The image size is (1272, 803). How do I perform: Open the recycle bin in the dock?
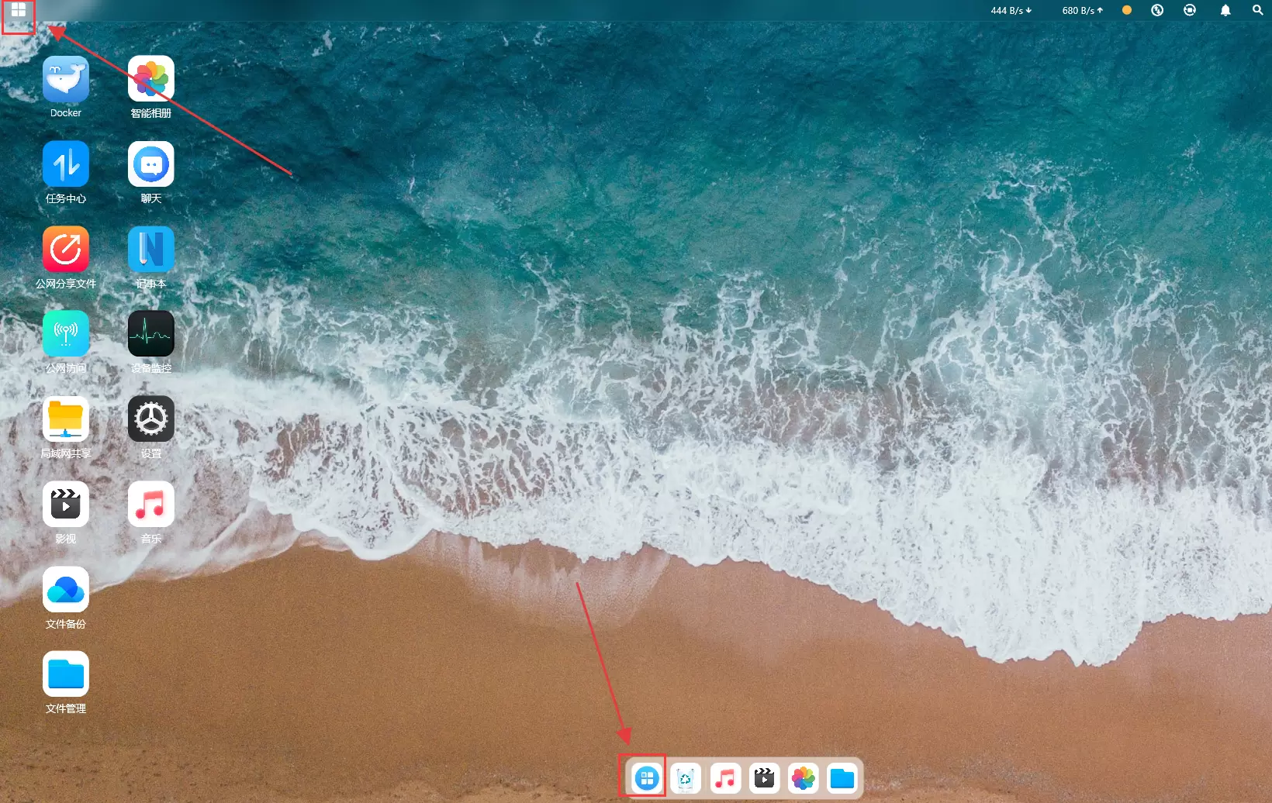[x=686, y=778]
